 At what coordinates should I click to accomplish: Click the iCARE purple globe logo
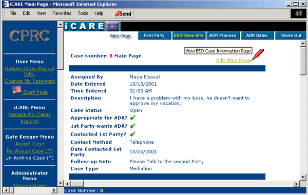point(112,26)
